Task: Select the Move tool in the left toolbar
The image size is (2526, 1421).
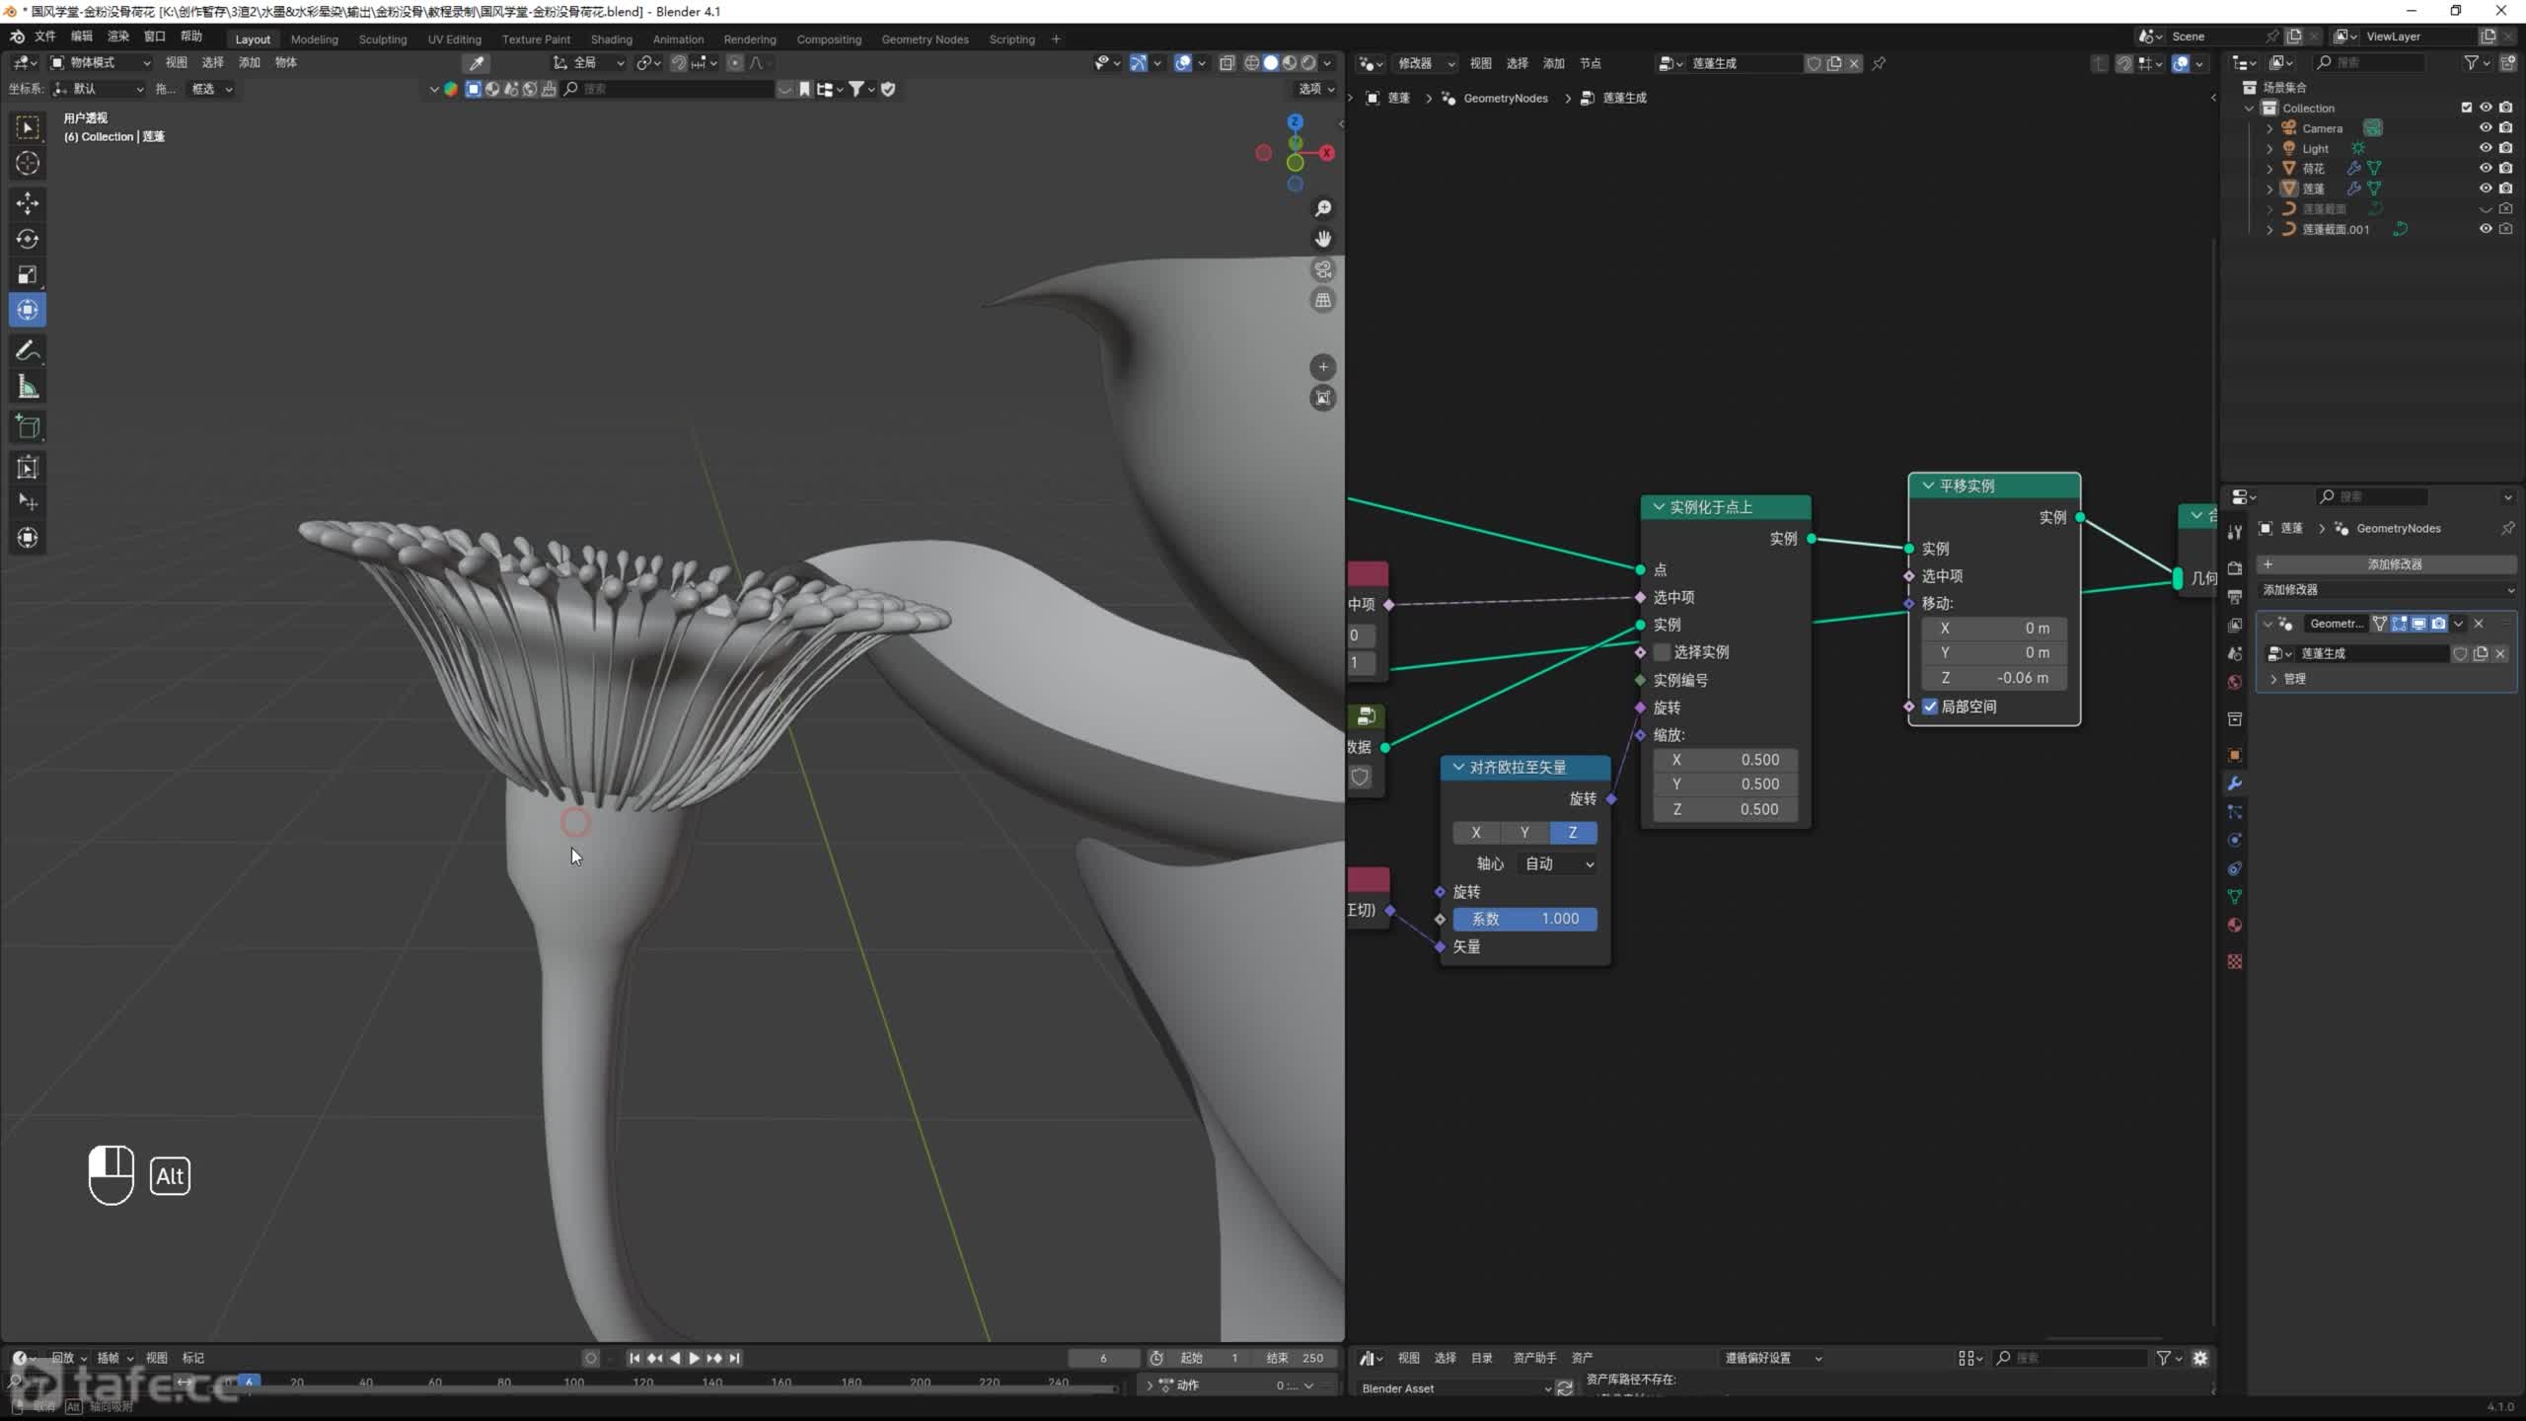Action: tap(28, 203)
